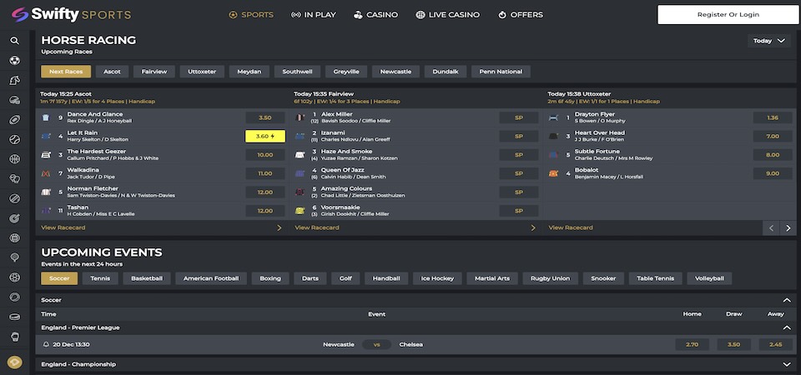Viewport: 801px width, 375px height.
Task: Open View Racecard link for Uttoxeter
Action: [x=571, y=227]
